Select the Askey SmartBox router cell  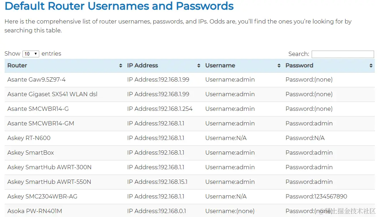point(31,153)
